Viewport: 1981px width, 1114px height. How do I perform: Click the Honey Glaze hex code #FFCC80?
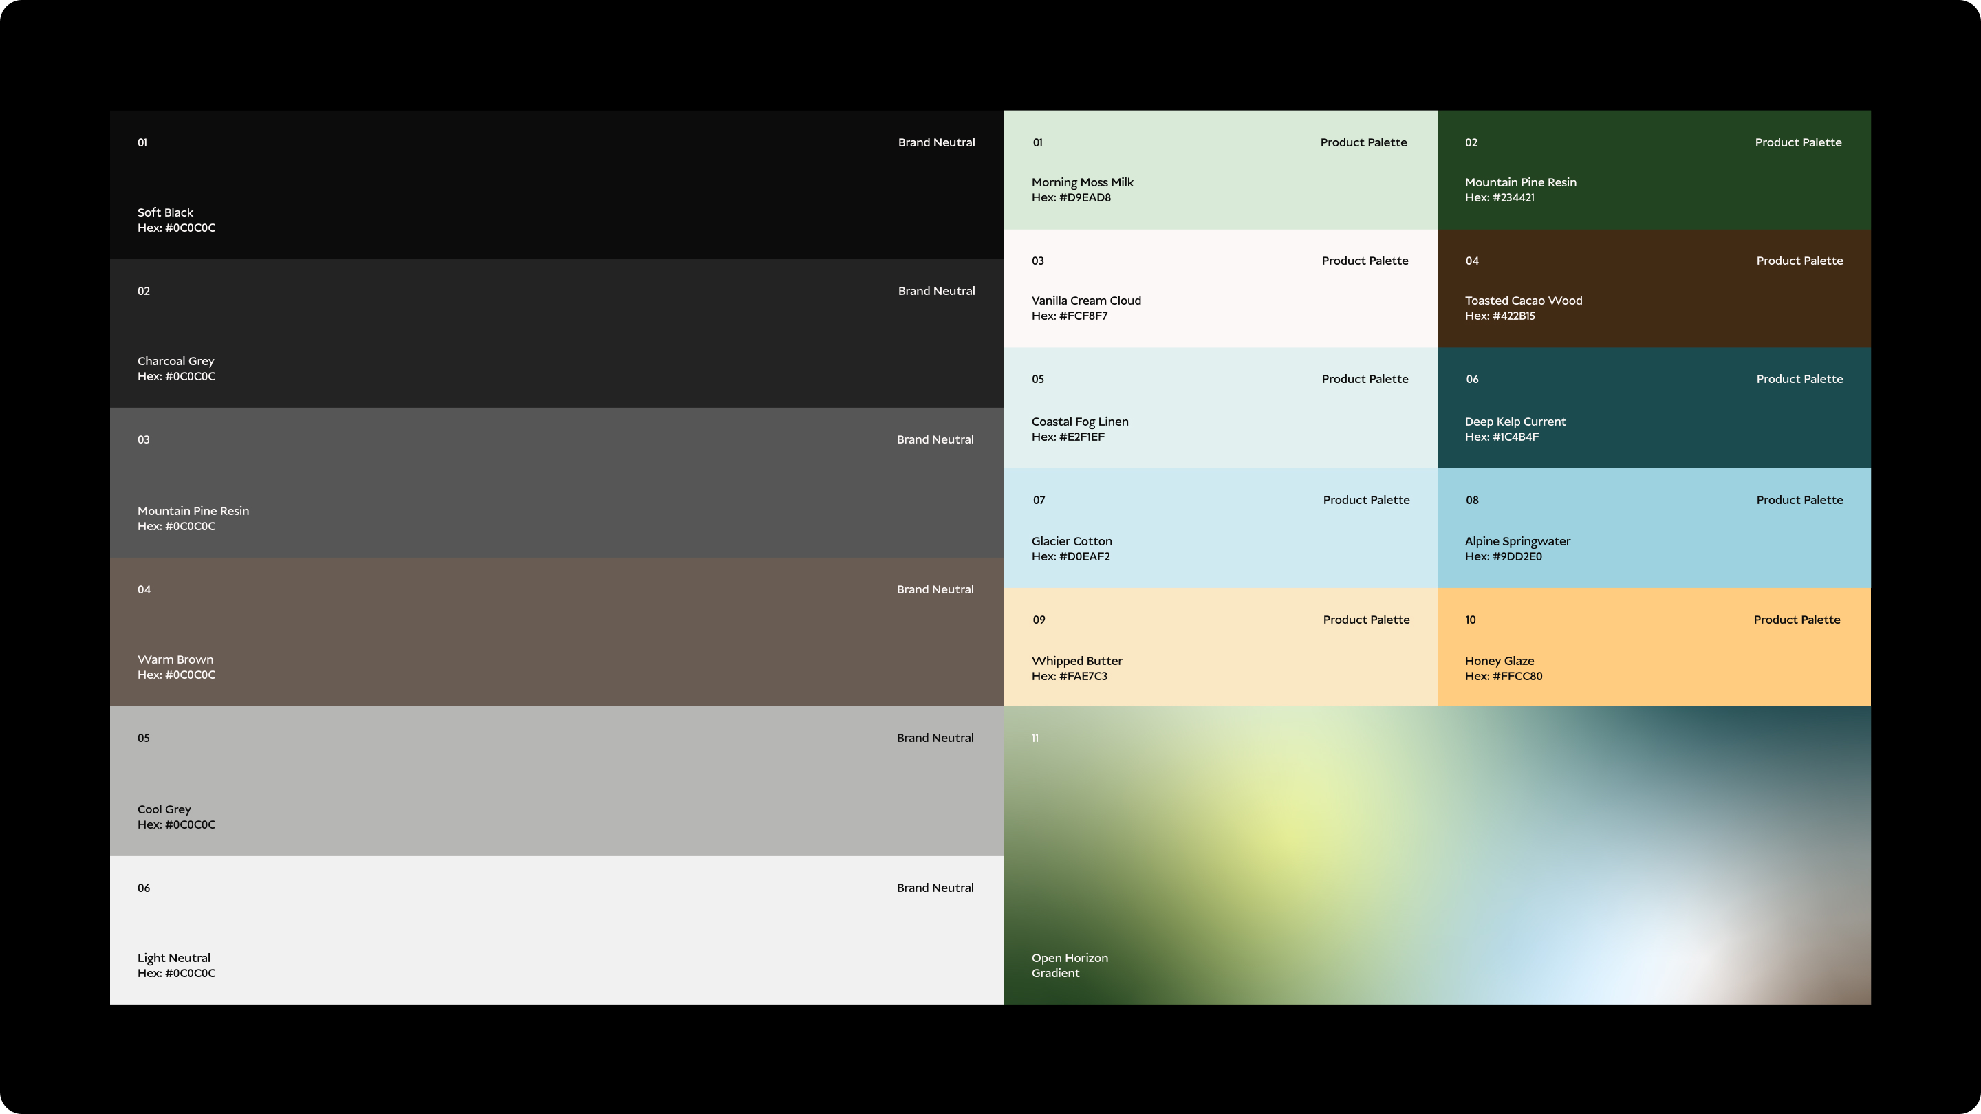[1503, 676]
